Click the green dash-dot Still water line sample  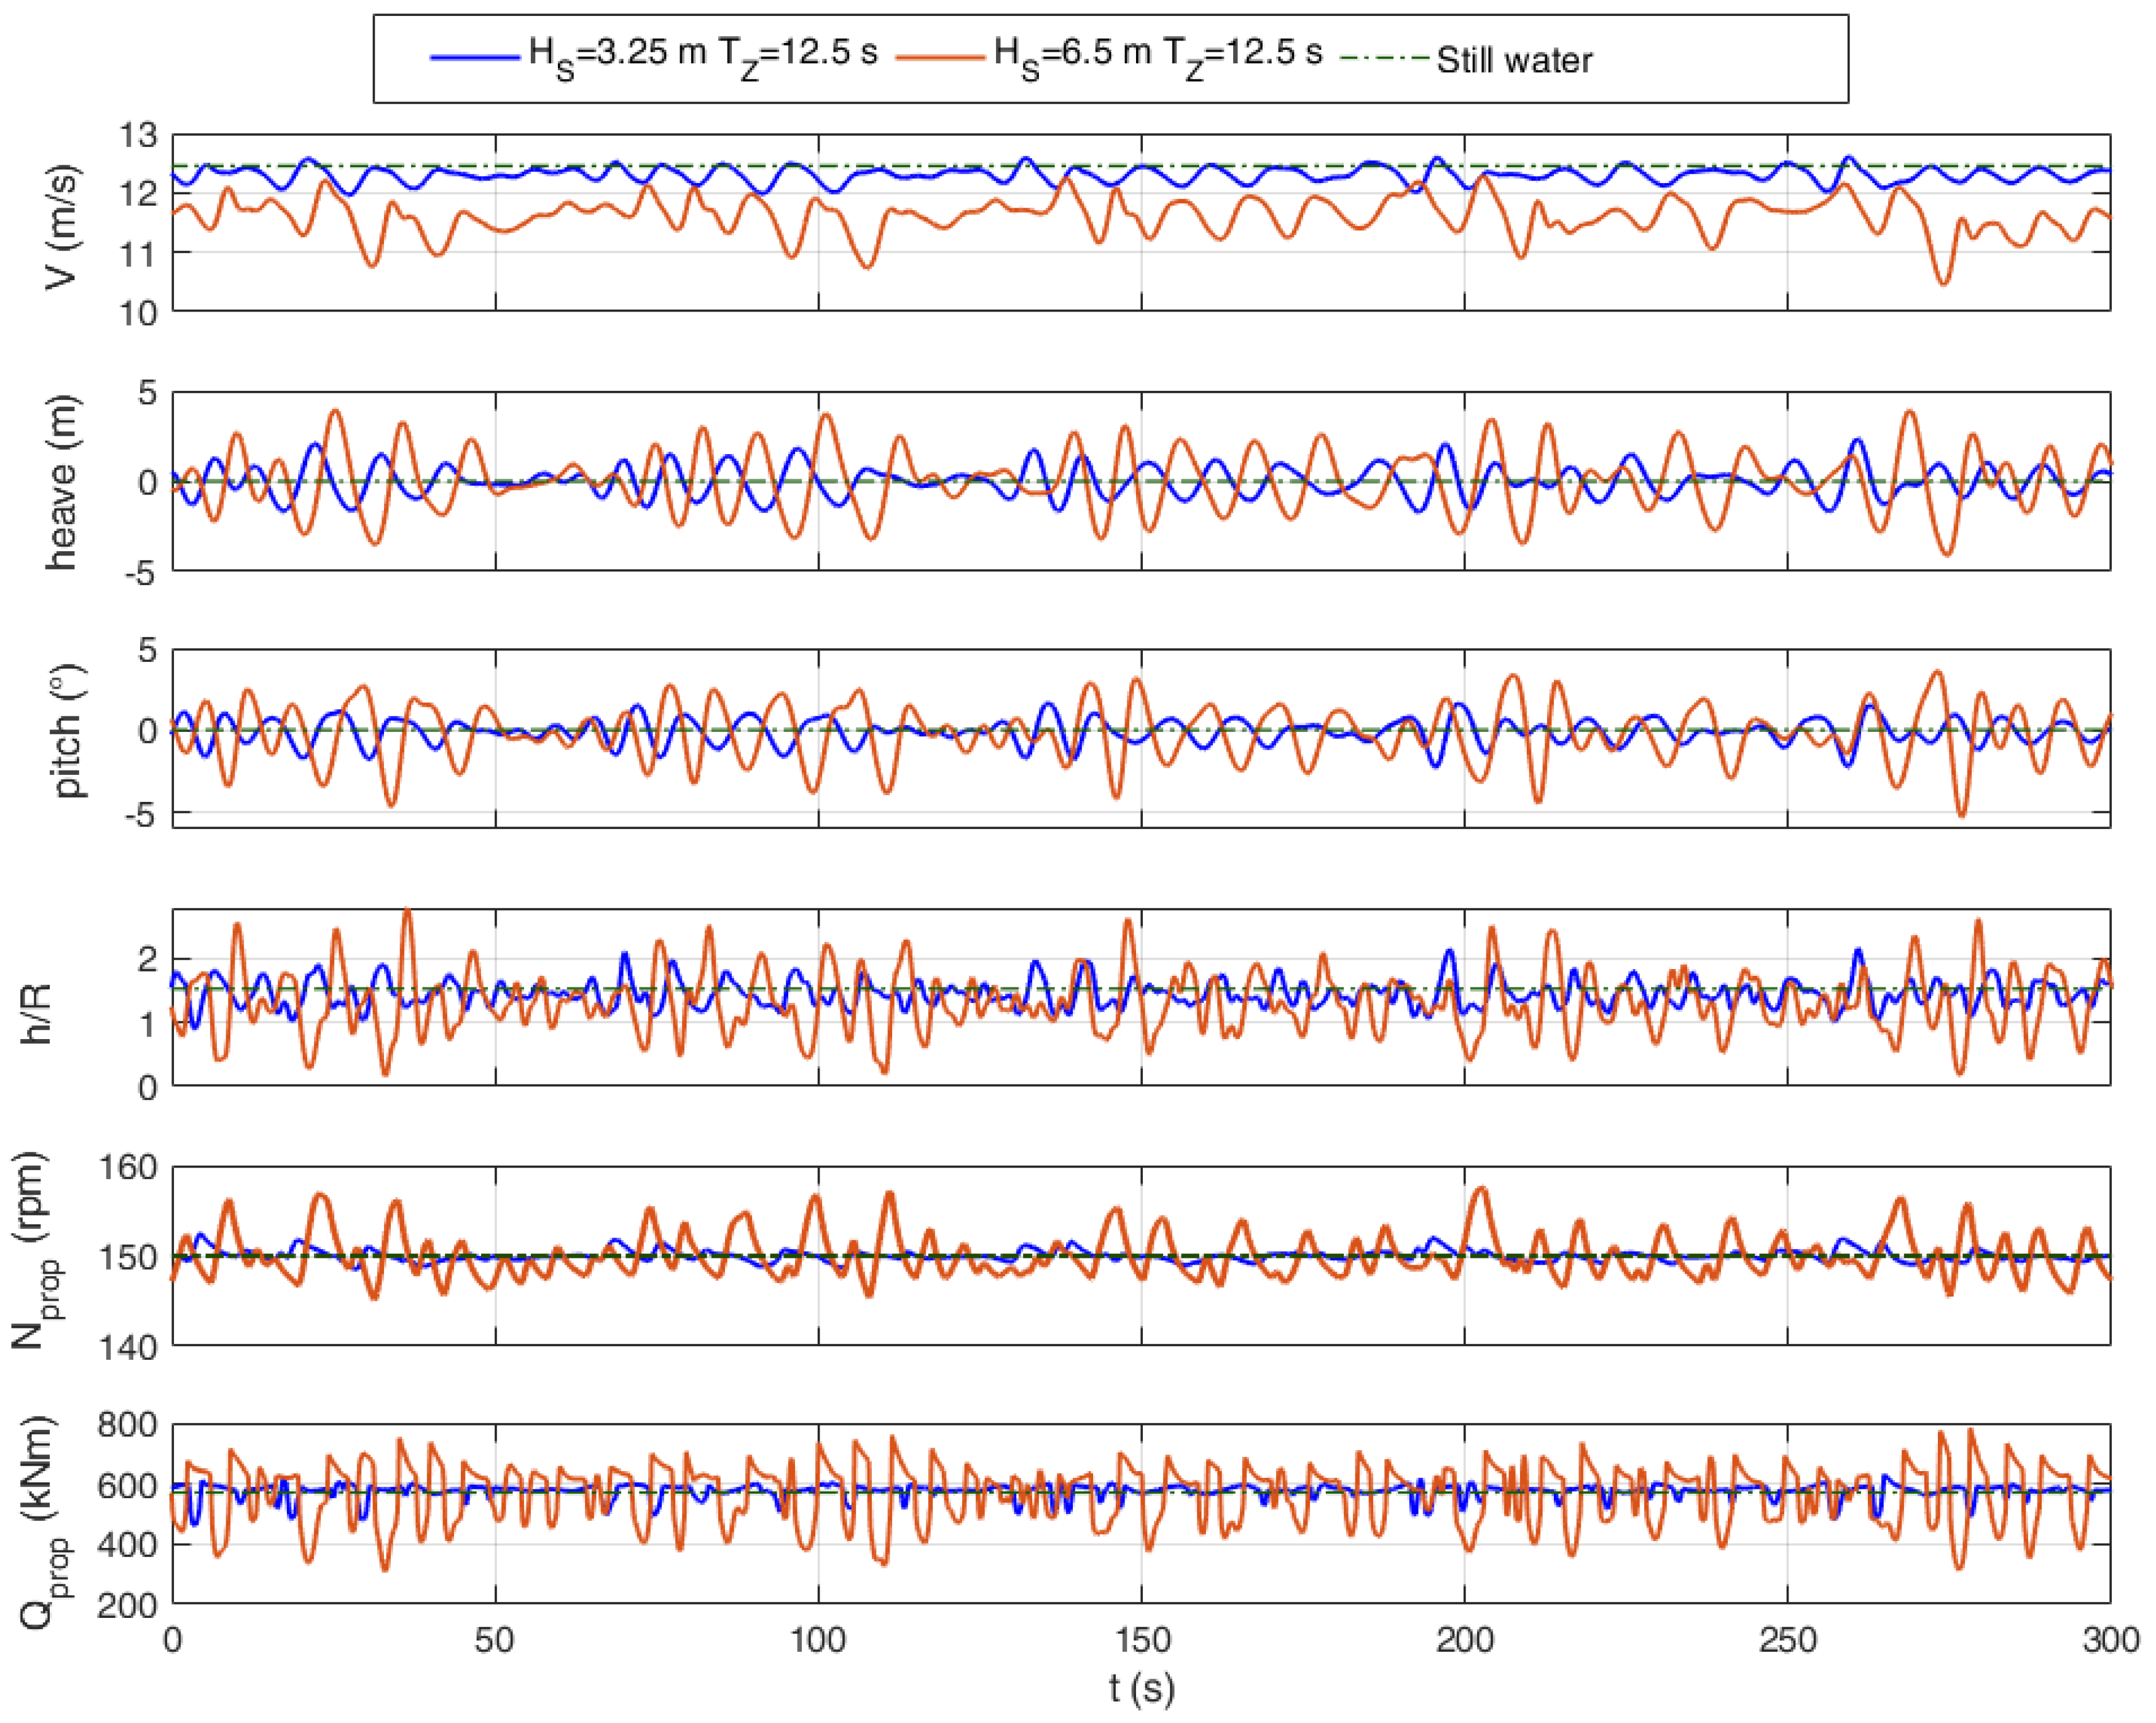(1384, 57)
